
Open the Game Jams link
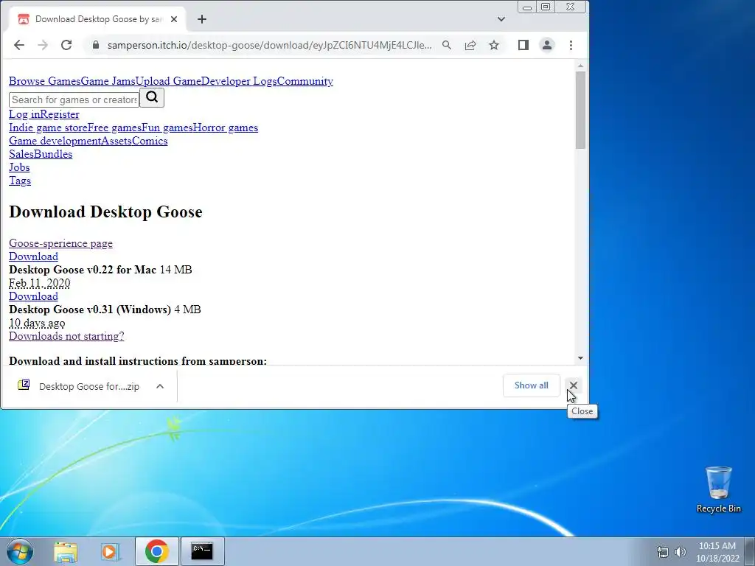tap(108, 81)
